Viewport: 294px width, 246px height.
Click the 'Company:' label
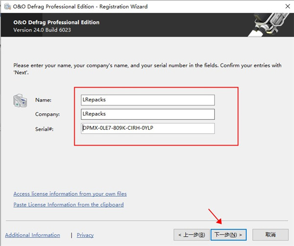pos(48,114)
